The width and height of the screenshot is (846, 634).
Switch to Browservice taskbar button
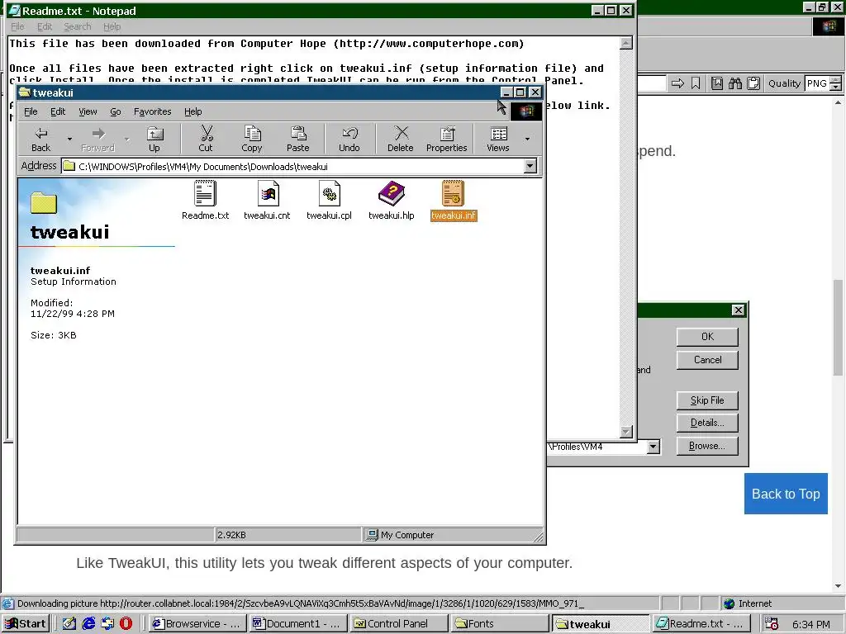click(198, 624)
